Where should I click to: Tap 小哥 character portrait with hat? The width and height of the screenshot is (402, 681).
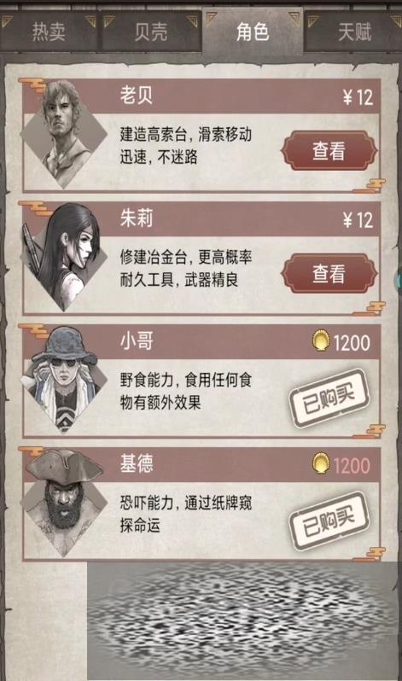[64, 380]
